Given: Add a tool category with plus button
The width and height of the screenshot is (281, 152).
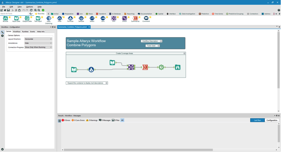Looking at the screenshot, I should [276, 14].
